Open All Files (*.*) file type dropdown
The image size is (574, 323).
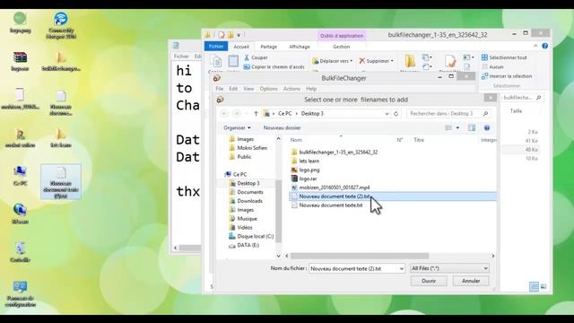[449, 268]
